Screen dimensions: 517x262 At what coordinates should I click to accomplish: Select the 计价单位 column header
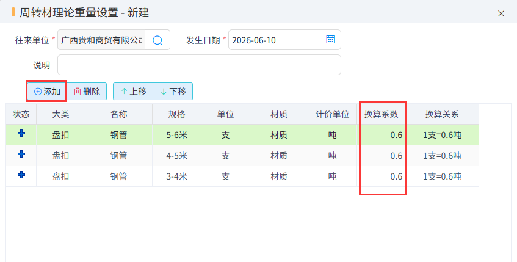pos(332,114)
